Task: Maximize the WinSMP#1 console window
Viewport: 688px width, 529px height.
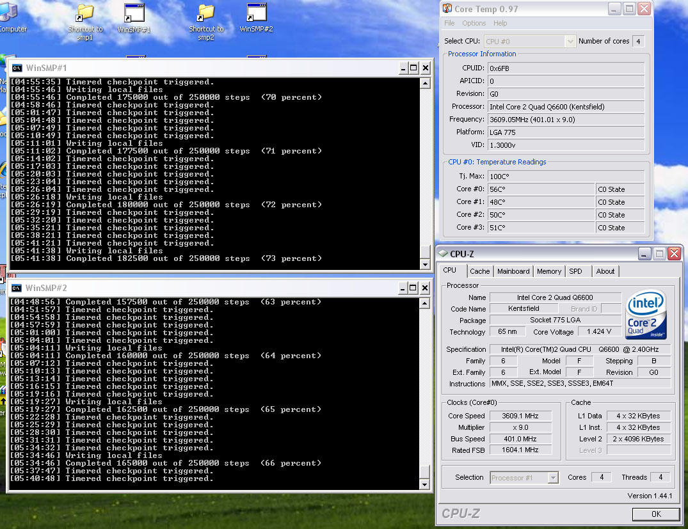Action: coord(414,68)
